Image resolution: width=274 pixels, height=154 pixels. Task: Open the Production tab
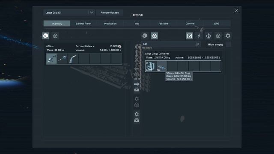pos(110,24)
